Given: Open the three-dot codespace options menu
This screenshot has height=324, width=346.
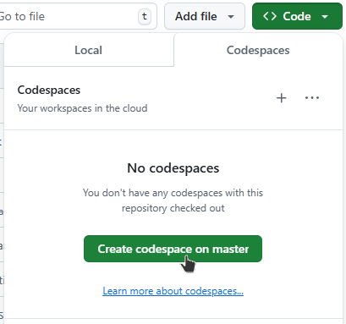Looking at the screenshot, I should (312, 98).
